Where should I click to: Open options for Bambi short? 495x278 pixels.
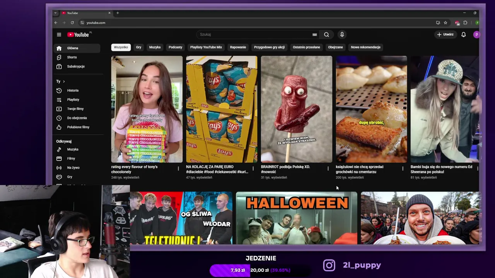pos(478,169)
